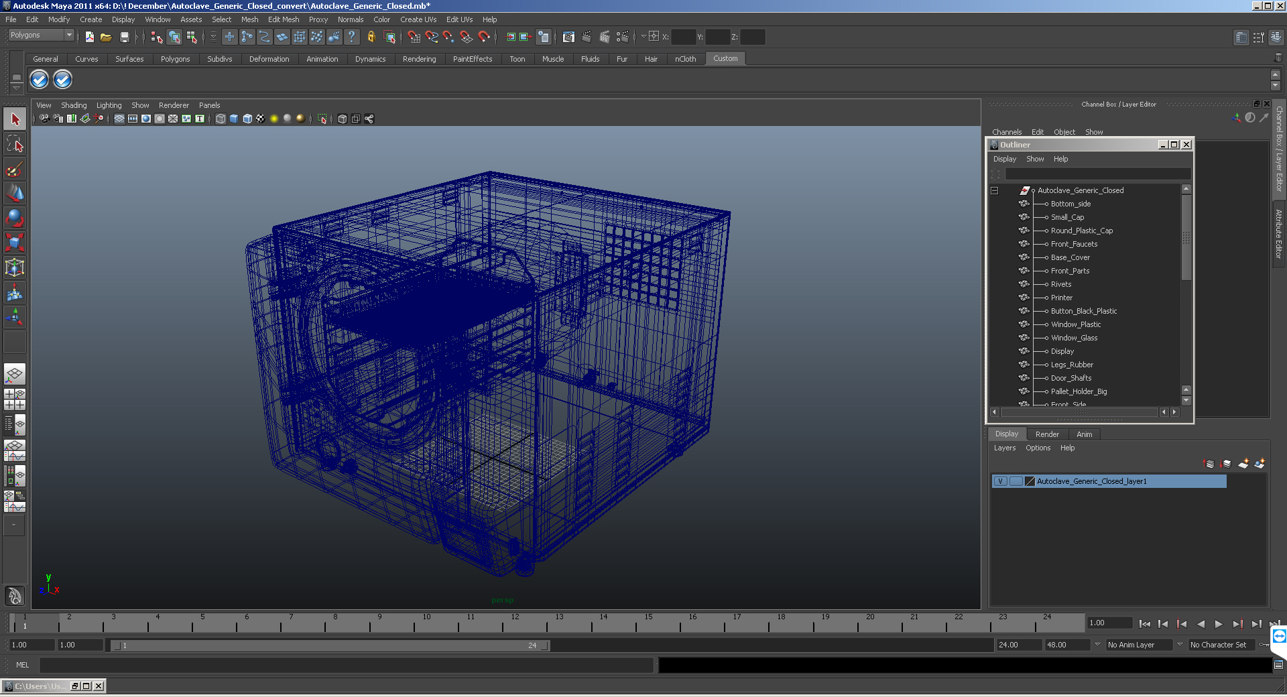Open the Create UVs menu
This screenshot has width=1287, height=697.
click(x=418, y=19)
